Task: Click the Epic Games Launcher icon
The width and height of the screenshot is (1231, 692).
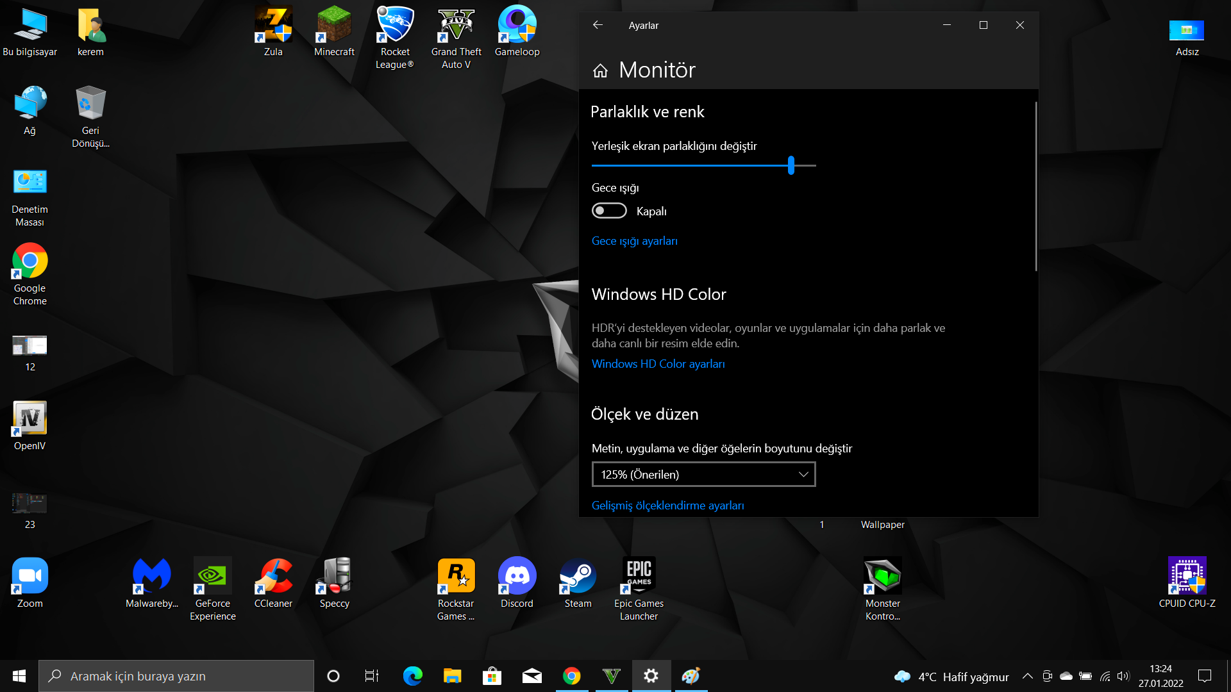Action: [x=639, y=576]
